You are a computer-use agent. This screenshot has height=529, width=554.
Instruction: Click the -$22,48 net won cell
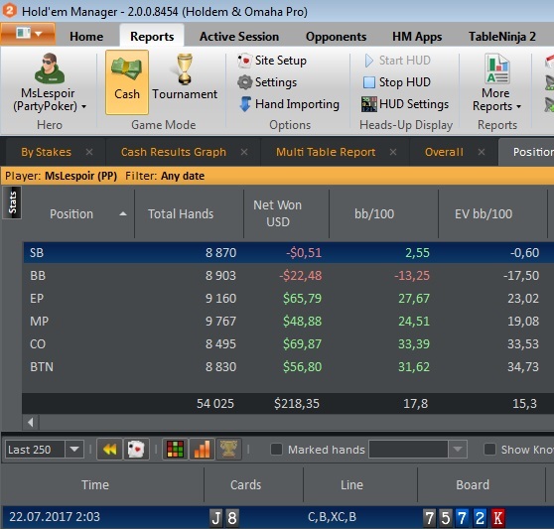point(301,276)
